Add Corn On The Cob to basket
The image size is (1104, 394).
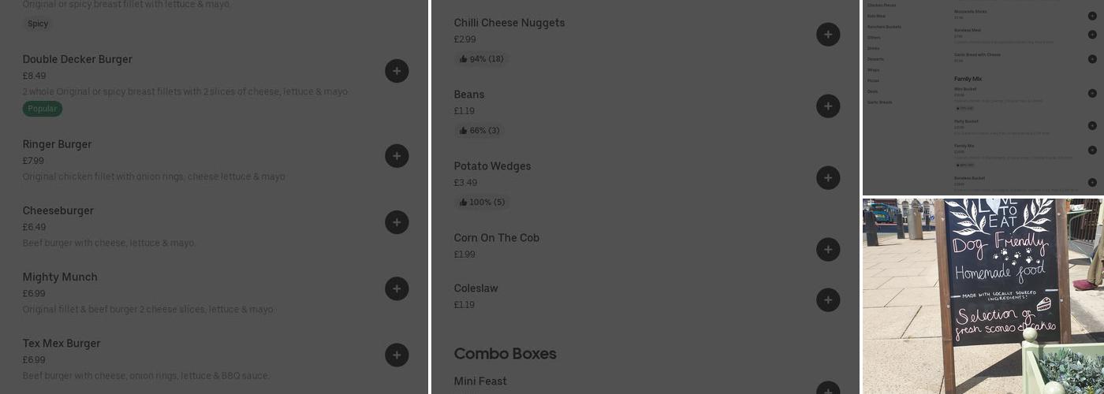pyautogui.click(x=828, y=249)
